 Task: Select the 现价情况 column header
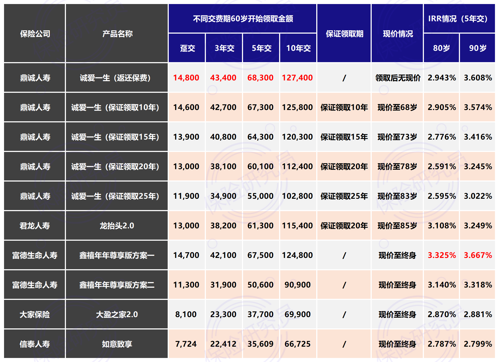point(397,33)
